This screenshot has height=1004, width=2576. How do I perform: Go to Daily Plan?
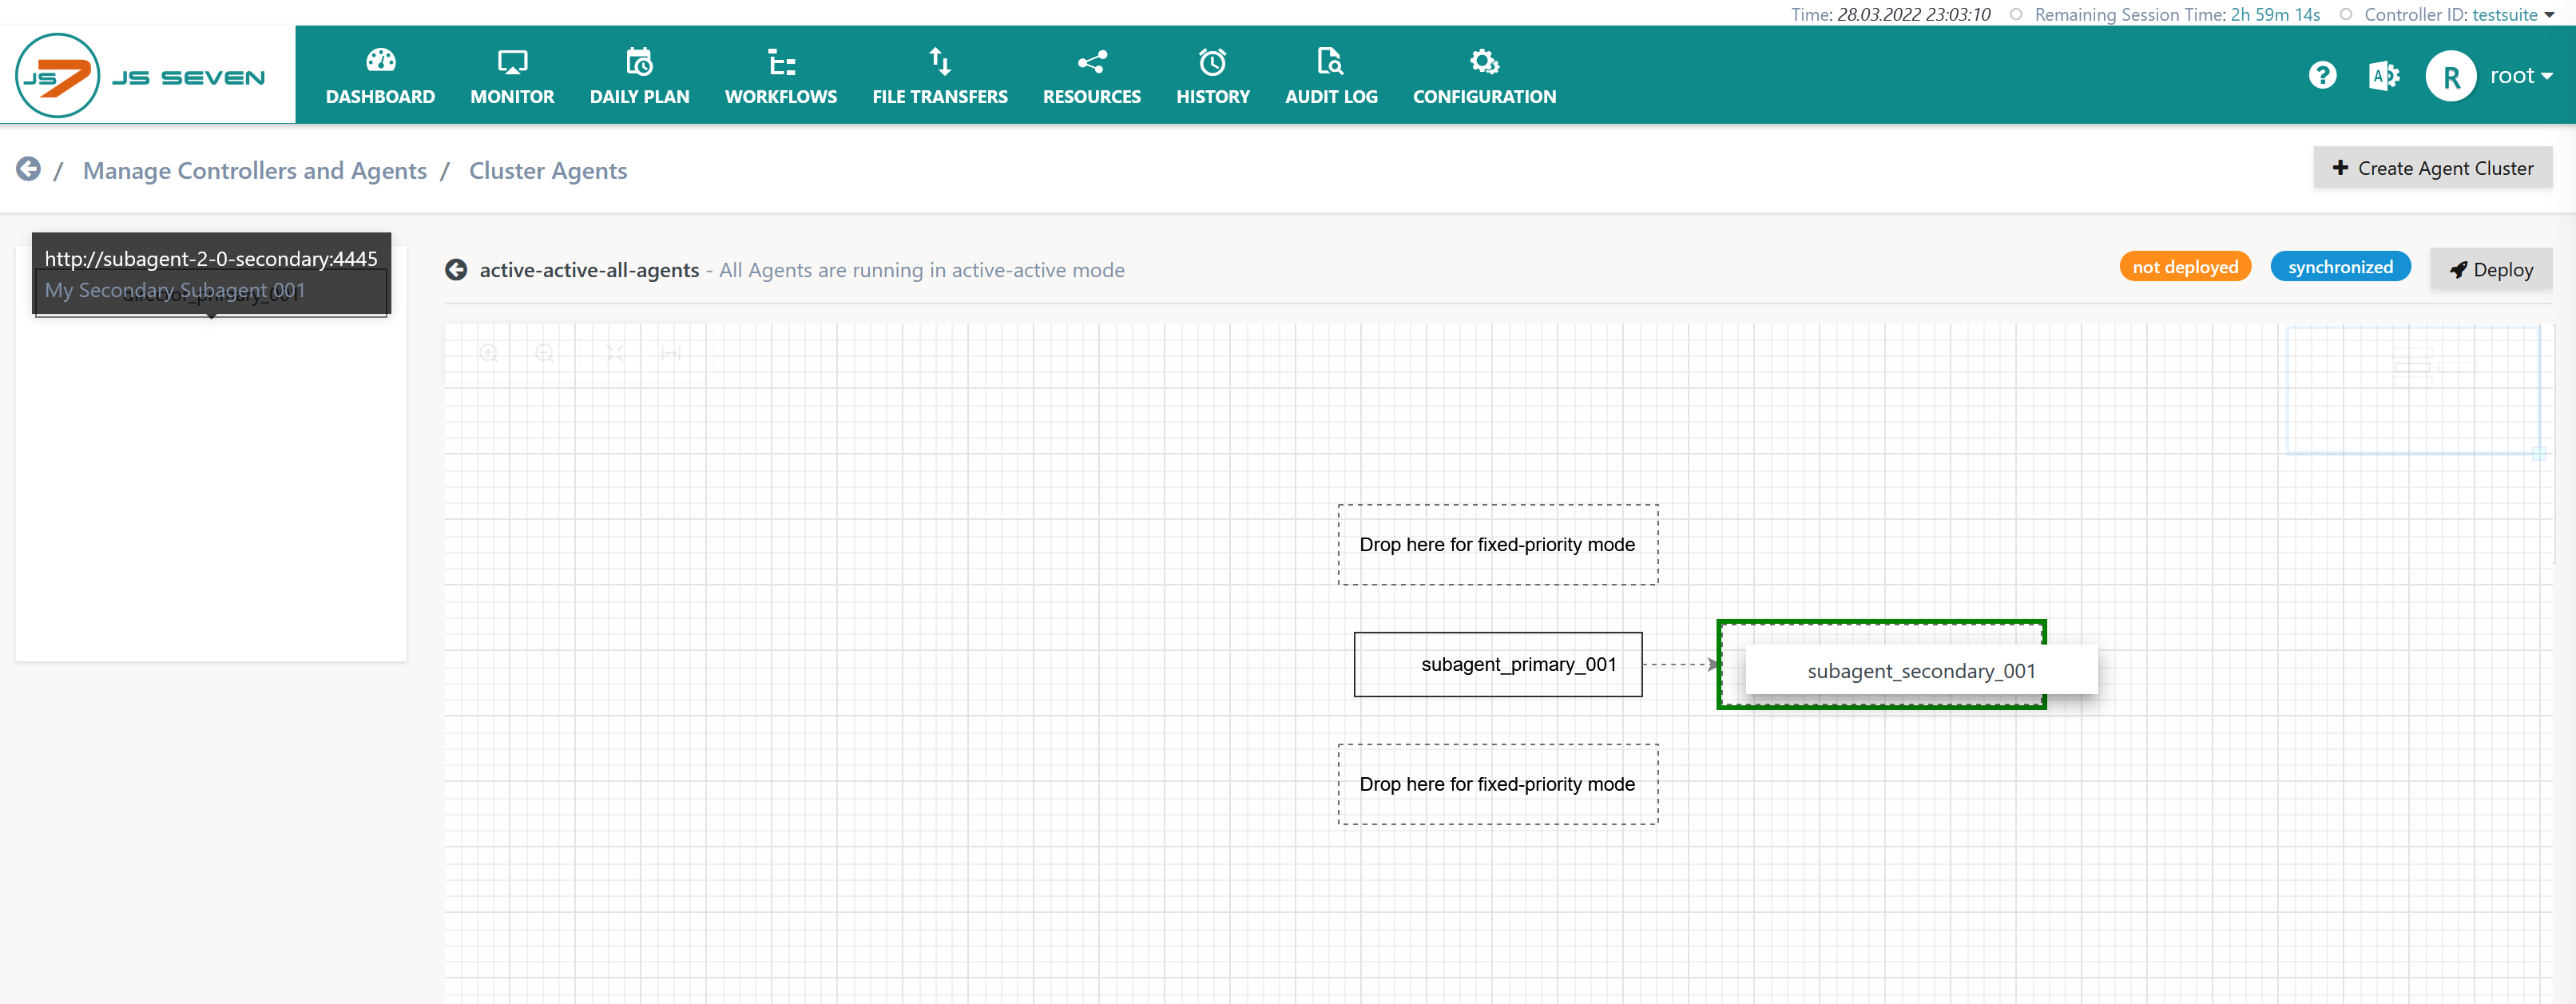click(x=639, y=76)
